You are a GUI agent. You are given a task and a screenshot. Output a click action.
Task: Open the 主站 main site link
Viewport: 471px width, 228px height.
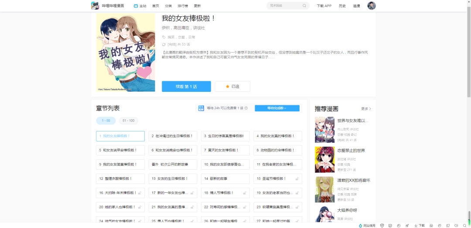coord(140,6)
